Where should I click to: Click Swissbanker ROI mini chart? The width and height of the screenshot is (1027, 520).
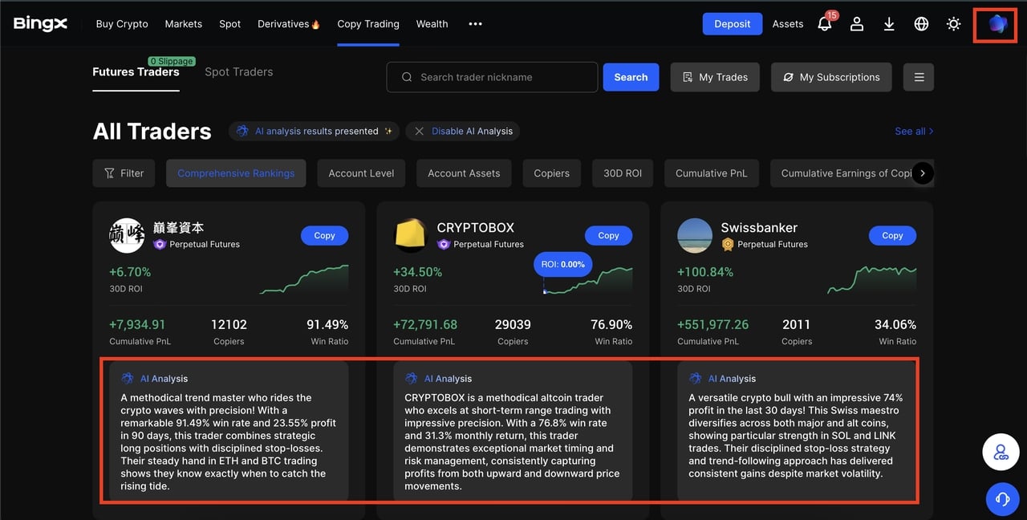click(x=872, y=279)
